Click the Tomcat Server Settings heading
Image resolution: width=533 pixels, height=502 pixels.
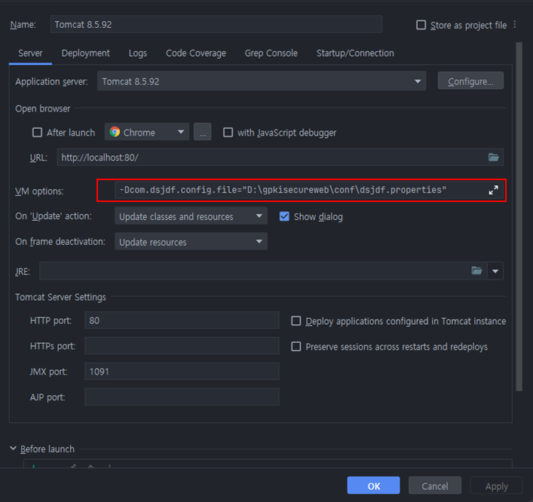(x=60, y=297)
